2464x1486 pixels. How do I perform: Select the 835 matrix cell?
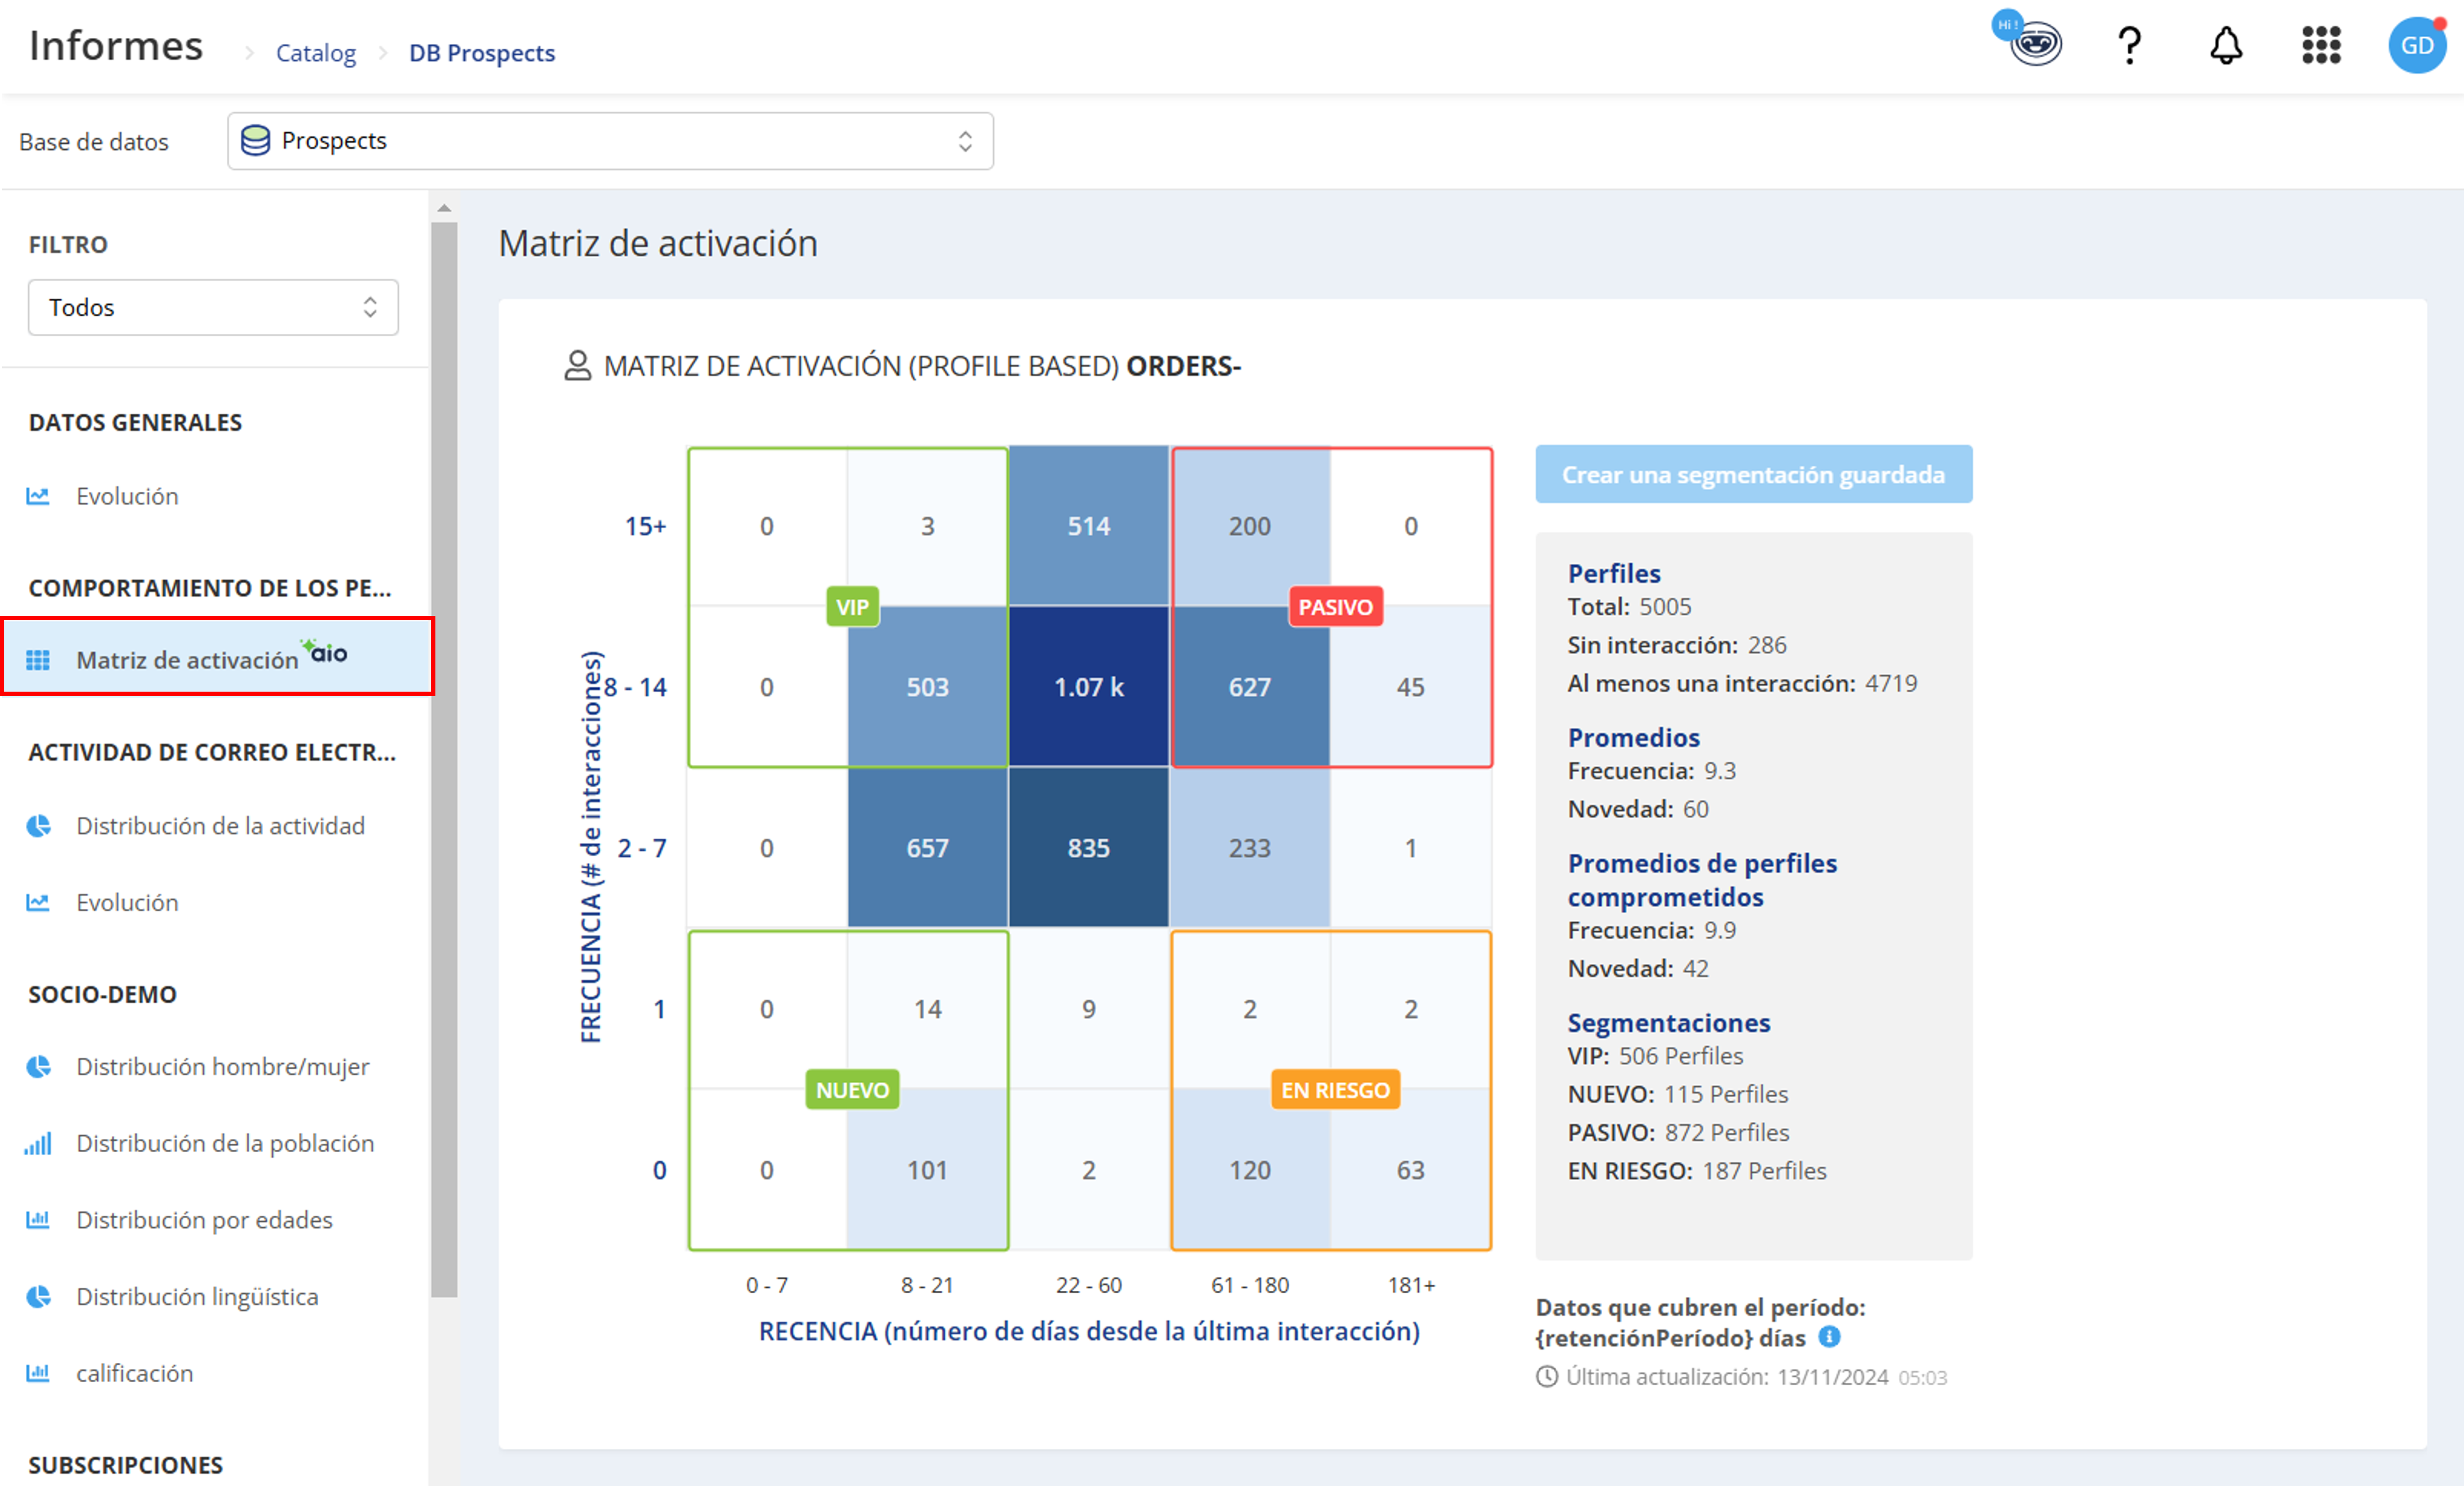[1088, 848]
